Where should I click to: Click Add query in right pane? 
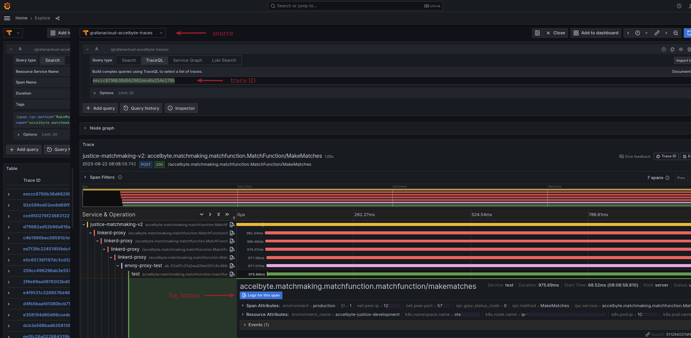(100, 108)
